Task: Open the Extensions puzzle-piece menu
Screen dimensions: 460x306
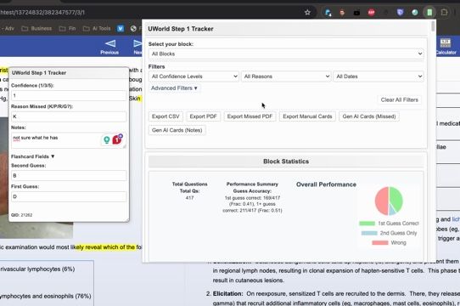Action: point(444,13)
